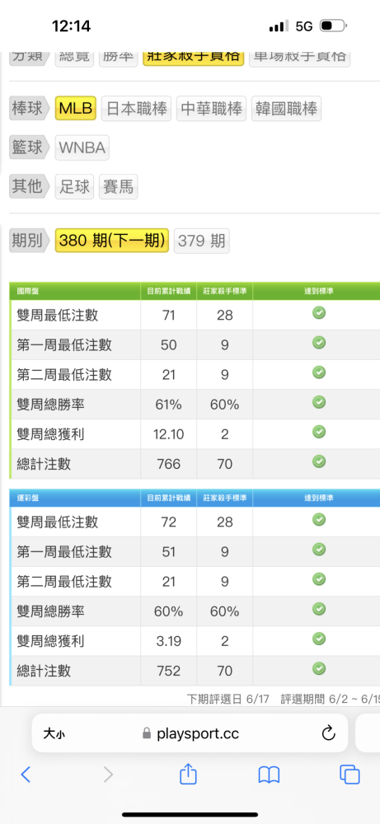This screenshot has height=824, width=380.
Task: Tap 總計注數 row label in 國際盤
Action: point(44,464)
